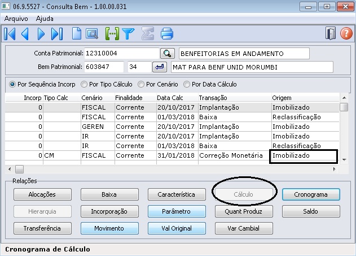The height and width of the screenshot is (256, 356).
Task: Click the Bem Patrimonial confirm arrow button
Action: click(160, 67)
